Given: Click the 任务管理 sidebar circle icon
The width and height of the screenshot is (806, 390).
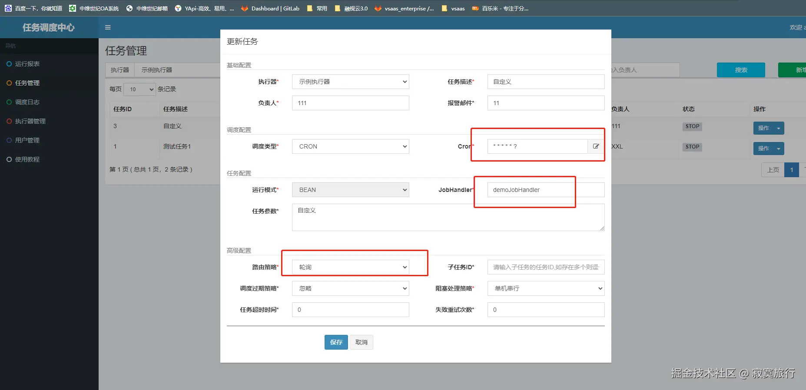Looking at the screenshot, I should point(9,83).
